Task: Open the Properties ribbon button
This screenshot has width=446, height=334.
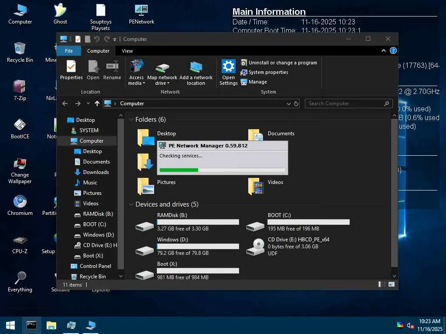Action: click(x=71, y=70)
